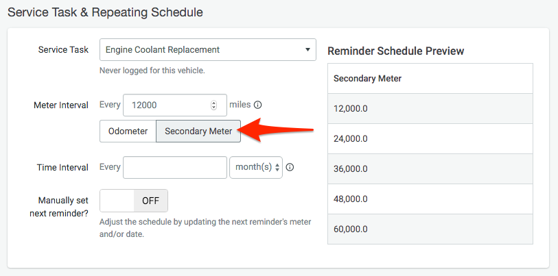Viewport: 558px width, 276px height.
Task: Click the Service Task & Repeating Schedule title
Action: pos(105,12)
